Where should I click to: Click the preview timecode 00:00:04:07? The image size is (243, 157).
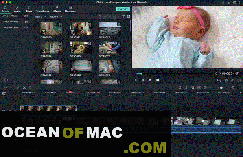click(x=230, y=73)
